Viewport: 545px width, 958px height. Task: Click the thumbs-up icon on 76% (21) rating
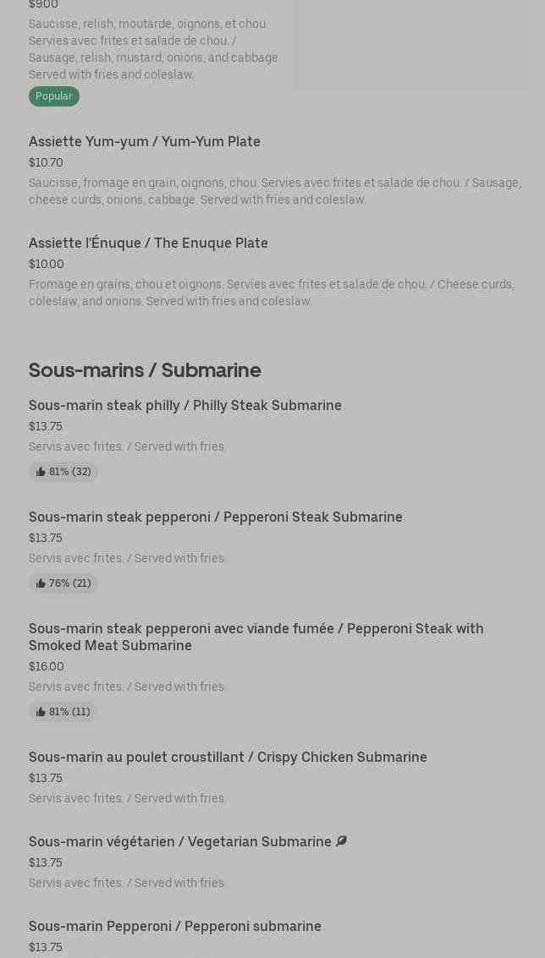41,583
